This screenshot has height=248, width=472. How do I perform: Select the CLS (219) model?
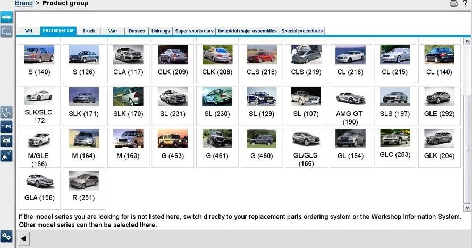[306, 63]
